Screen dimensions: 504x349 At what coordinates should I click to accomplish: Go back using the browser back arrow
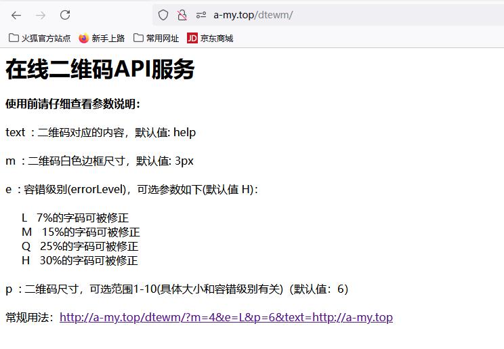[16, 15]
